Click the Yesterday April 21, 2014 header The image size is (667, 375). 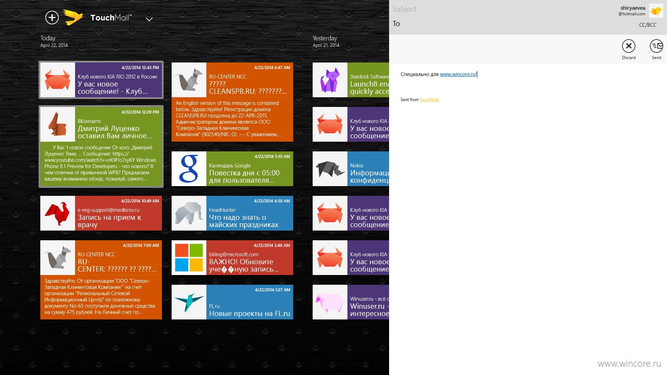[x=326, y=41]
